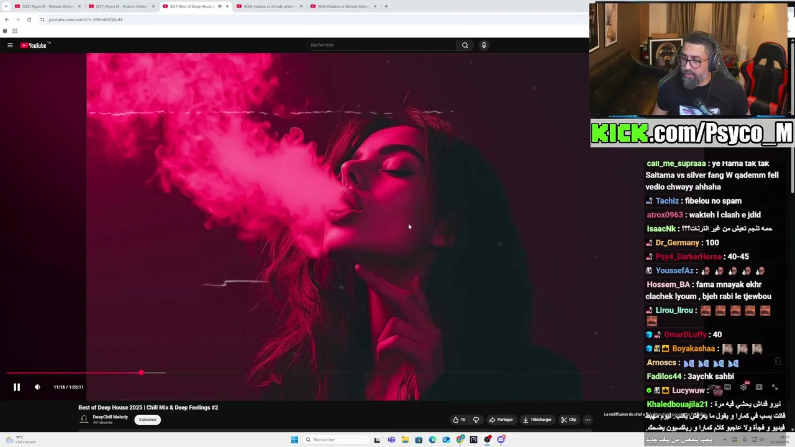Image resolution: width=795 pixels, height=447 pixels.
Task: Click the video title Best of Deep House 2025
Action: (148, 407)
